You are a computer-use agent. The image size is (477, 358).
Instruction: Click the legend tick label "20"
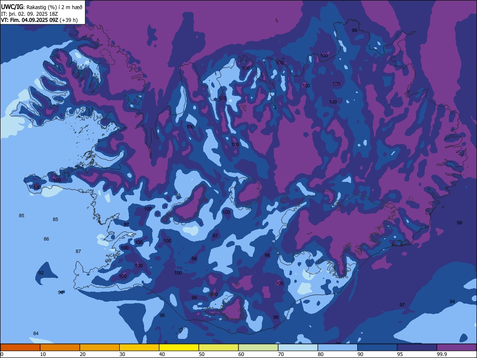click(83, 354)
